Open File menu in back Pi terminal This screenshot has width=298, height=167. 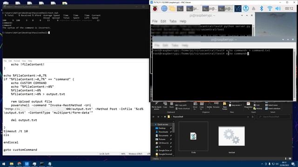pos(155,21)
